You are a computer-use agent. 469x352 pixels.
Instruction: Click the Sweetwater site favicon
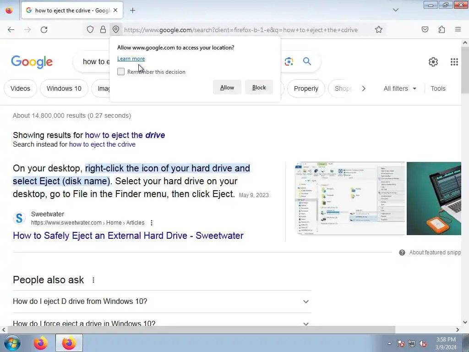coord(19,218)
